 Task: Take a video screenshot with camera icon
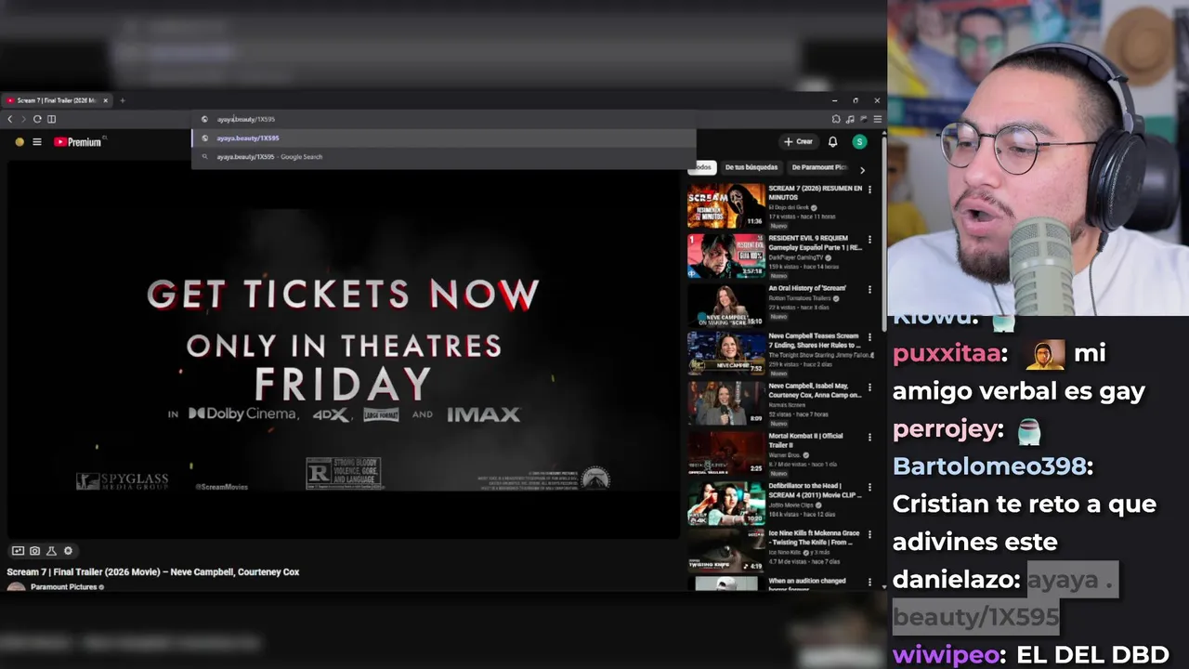tap(34, 551)
